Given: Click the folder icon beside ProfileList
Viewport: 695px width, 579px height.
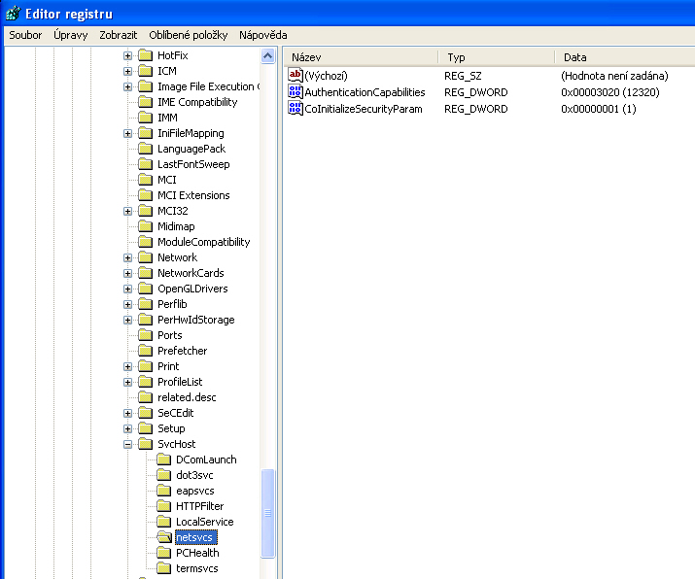Looking at the screenshot, I should (146, 382).
